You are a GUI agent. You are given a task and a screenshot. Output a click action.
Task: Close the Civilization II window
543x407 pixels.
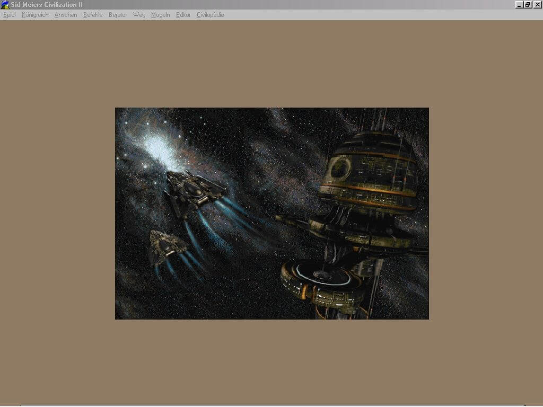[x=537, y=4]
